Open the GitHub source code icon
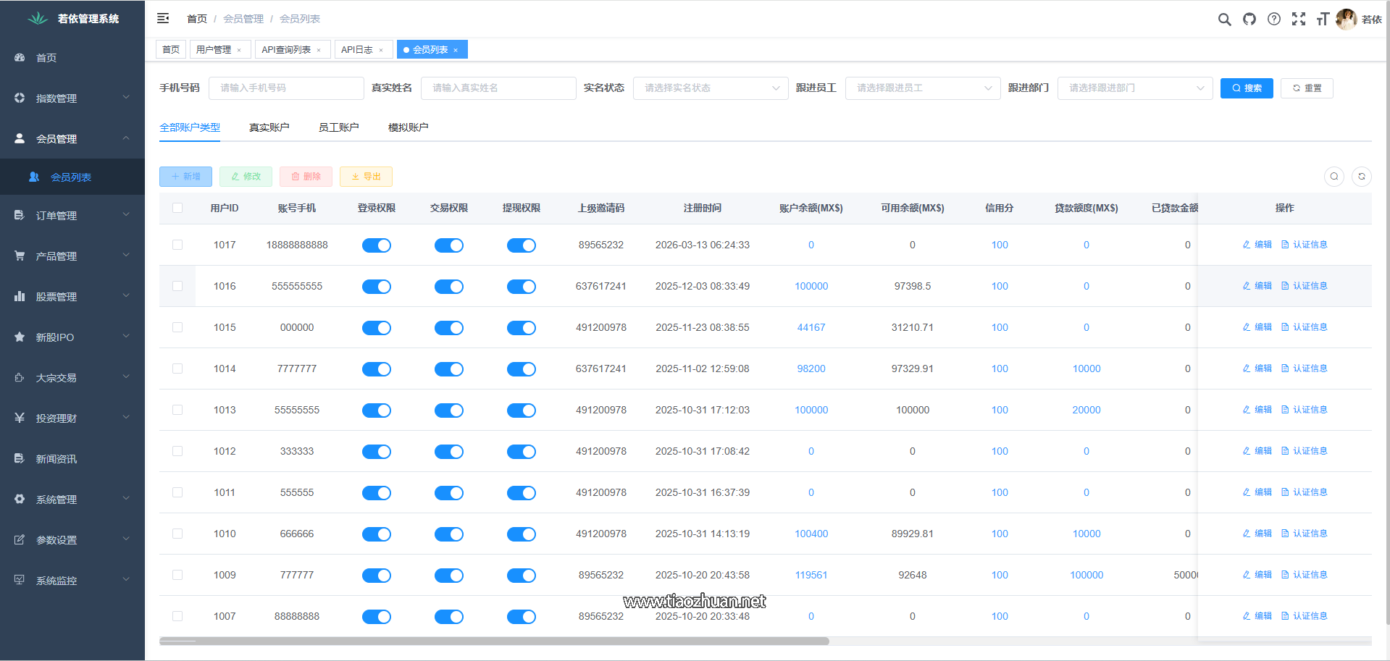1390x661 pixels. (x=1249, y=20)
